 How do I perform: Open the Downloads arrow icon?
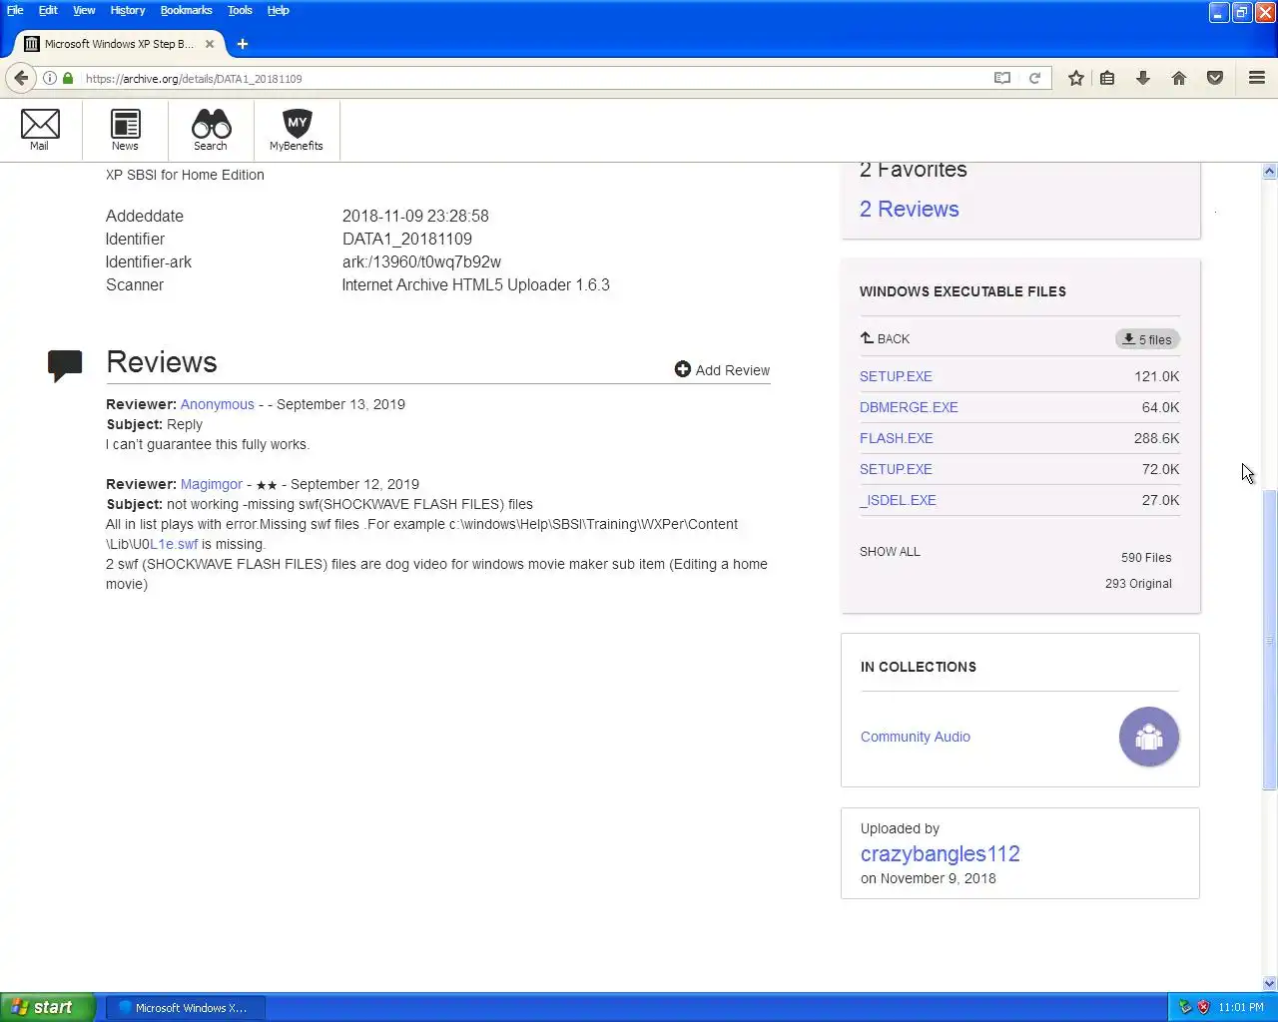coord(1143,78)
